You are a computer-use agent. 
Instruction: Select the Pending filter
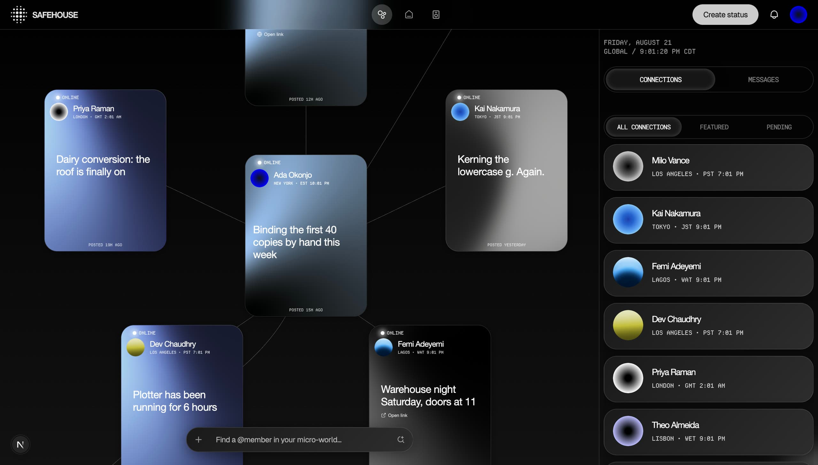pos(779,127)
